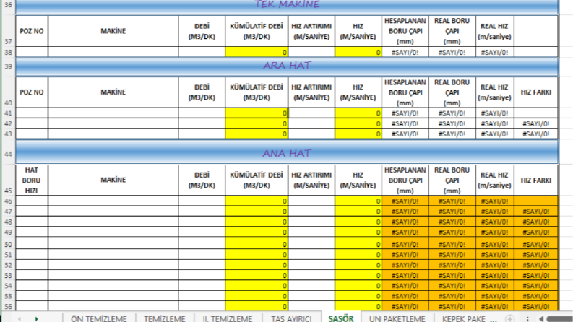Select the ARA HAT section banner
The image size is (573, 322).
coord(287,66)
